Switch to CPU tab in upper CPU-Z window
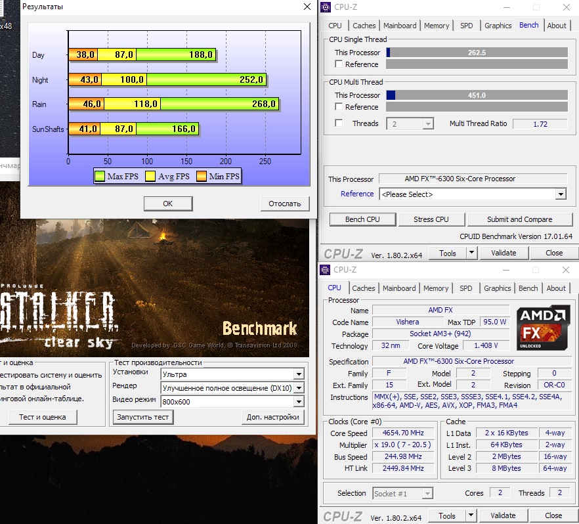579x524 pixels. pyautogui.click(x=335, y=26)
